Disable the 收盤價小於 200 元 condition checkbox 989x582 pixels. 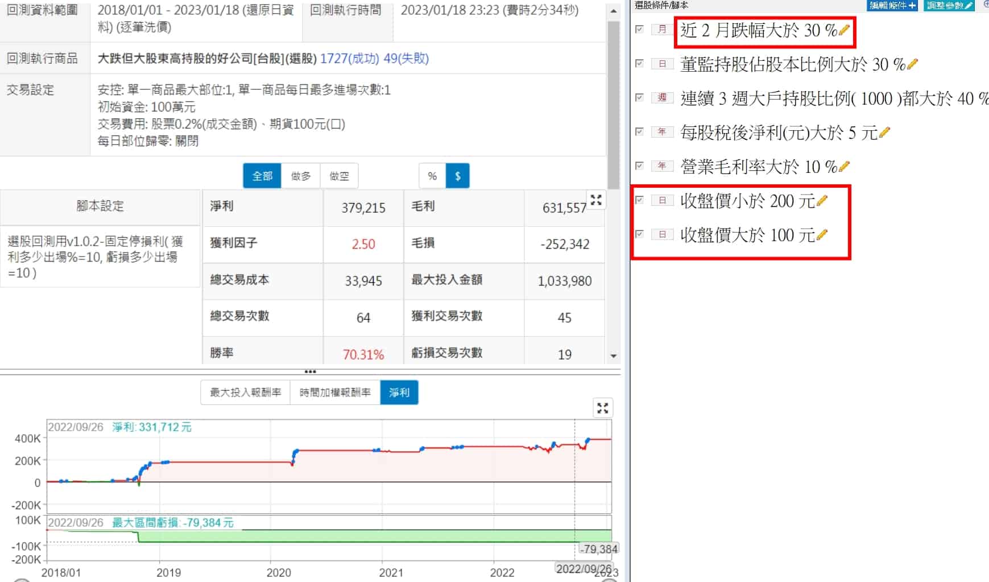click(x=639, y=200)
